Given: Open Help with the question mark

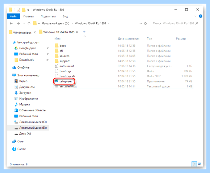Looking at the screenshot, I should (x=201, y=16).
